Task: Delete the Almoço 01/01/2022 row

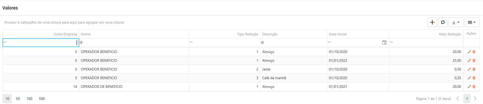Action: pos(474,60)
